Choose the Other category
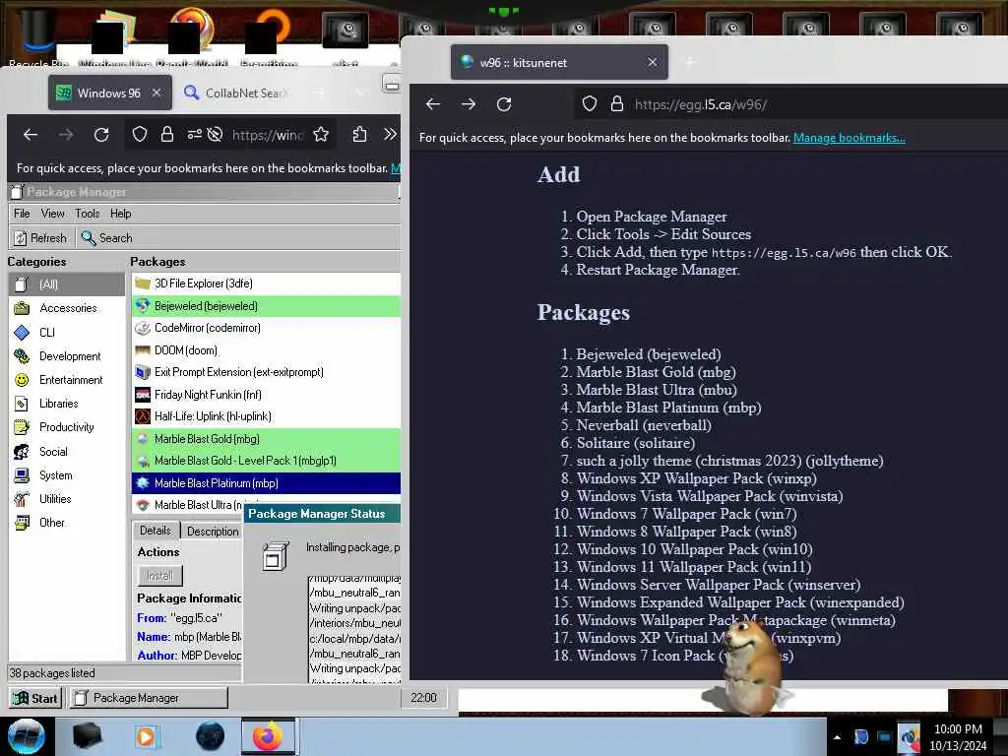 coord(51,523)
